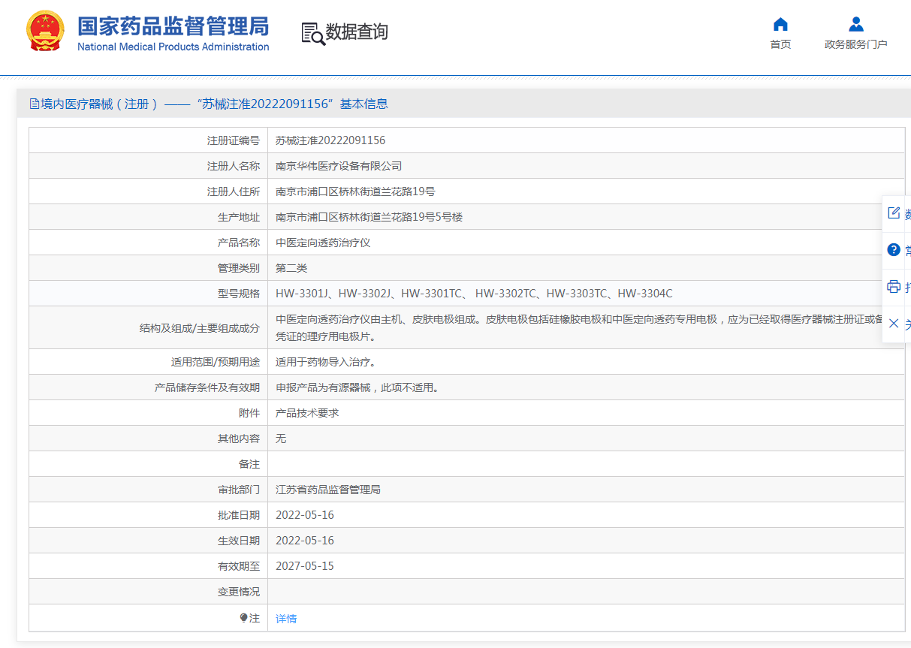Click the 结构及组成/主要组成成分 label
Image resolution: width=911 pixels, height=648 pixels.
(200, 328)
